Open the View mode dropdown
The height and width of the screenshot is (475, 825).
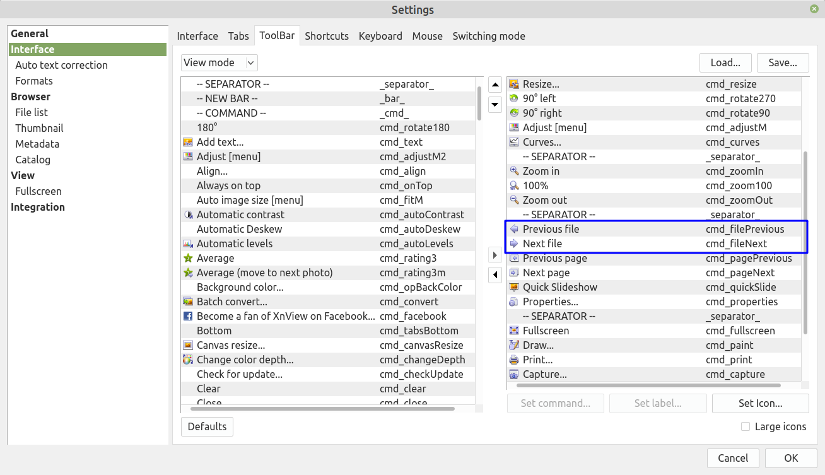(x=219, y=62)
